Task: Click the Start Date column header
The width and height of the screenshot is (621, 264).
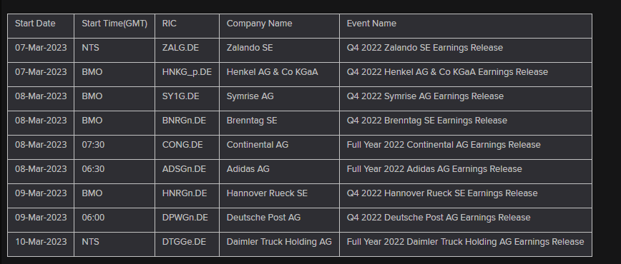Action: click(x=41, y=26)
